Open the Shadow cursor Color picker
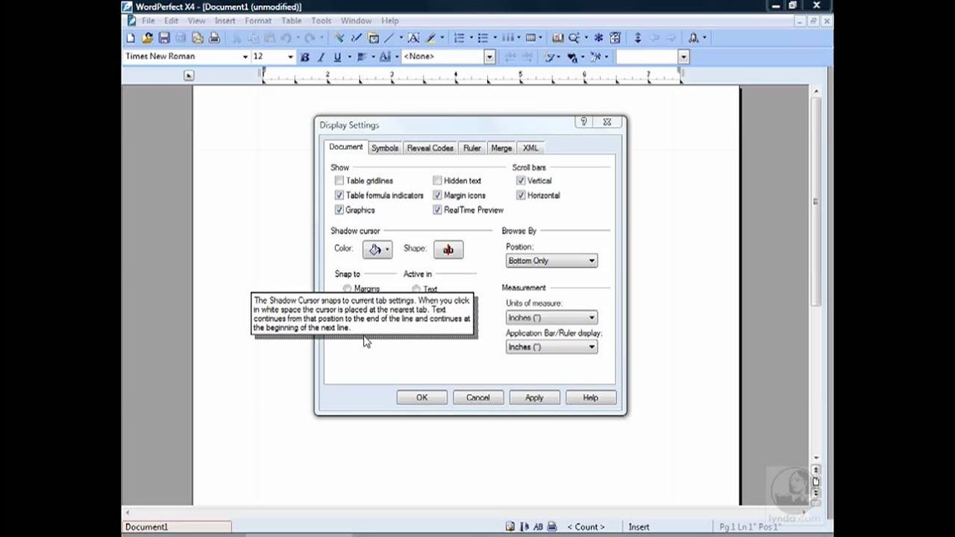 coord(378,250)
